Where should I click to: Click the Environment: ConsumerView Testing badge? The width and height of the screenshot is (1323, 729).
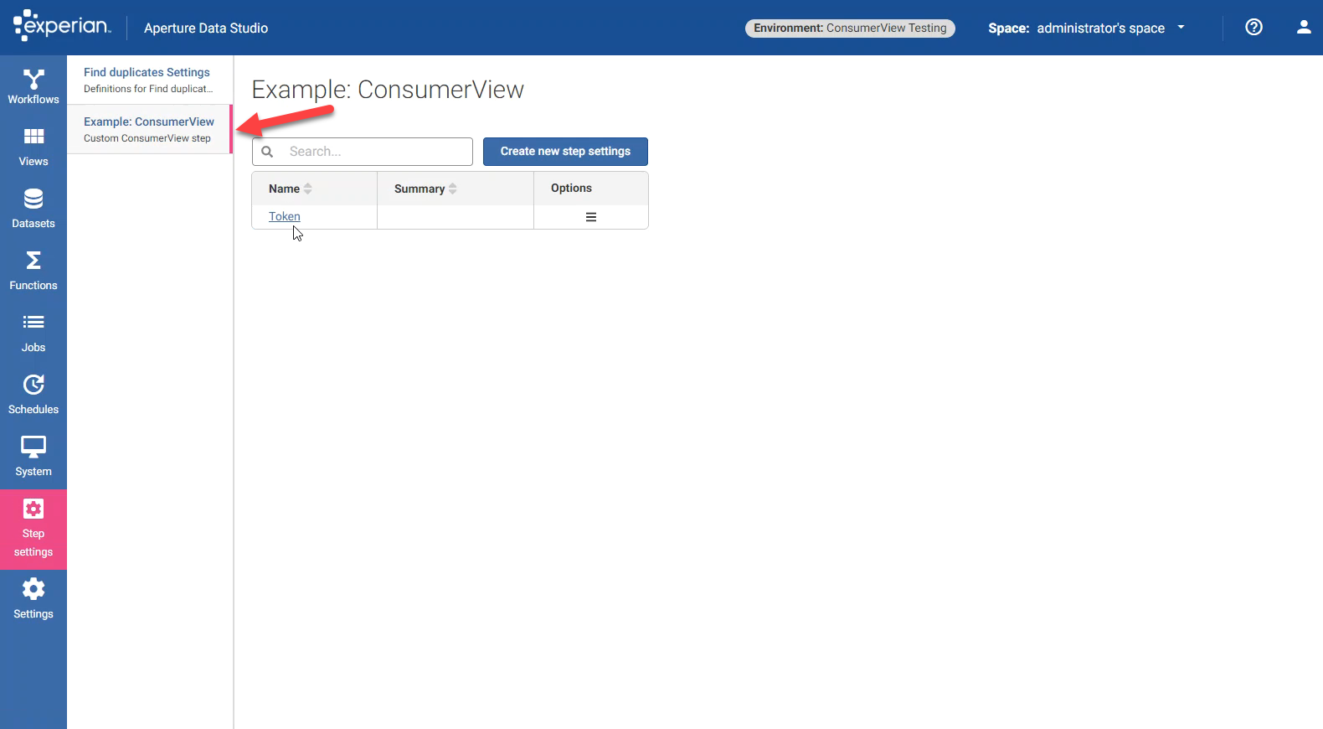pos(850,28)
